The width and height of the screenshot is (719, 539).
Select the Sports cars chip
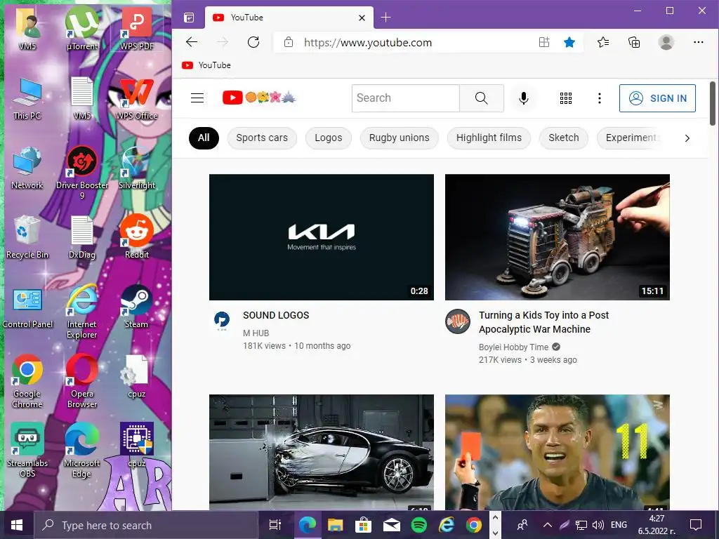pyautogui.click(x=262, y=138)
